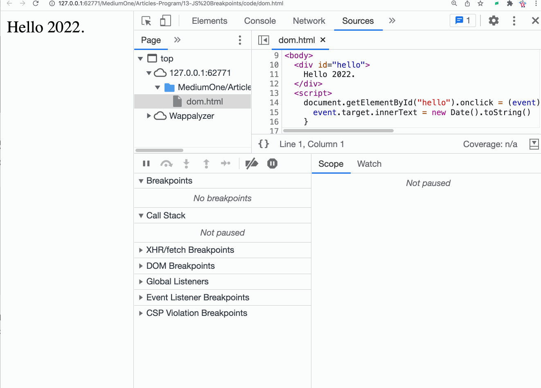Select dom.html in the file tree
Viewport: 541px width, 388px height.
pyautogui.click(x=204, y=102)
